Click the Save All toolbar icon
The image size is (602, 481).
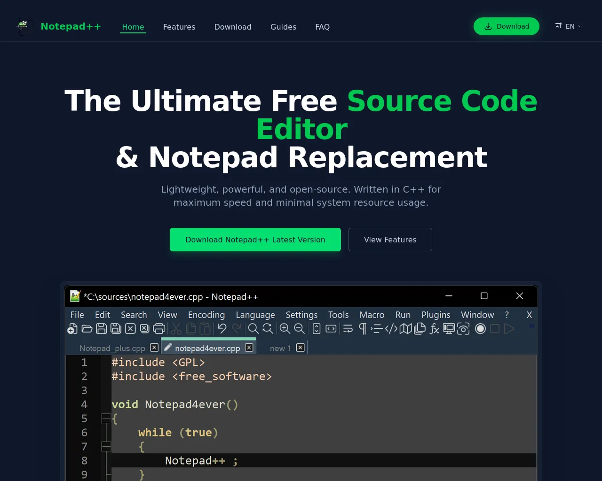(x=116, y=329)
